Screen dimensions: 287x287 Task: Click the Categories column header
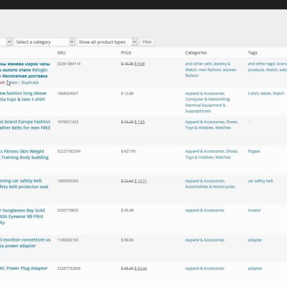click(196, 53)
